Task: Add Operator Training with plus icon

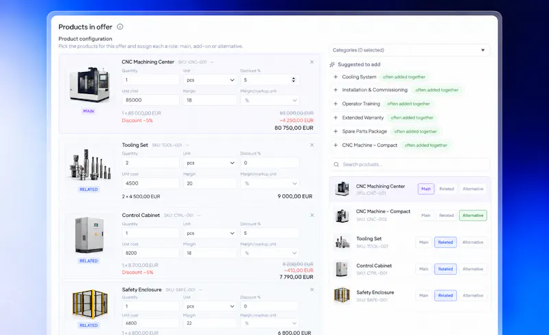Action: pyautogui.click(x=336, y=104)
